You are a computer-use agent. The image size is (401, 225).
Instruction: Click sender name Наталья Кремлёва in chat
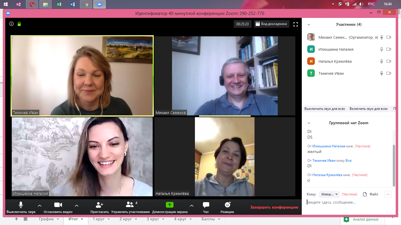(x=327, y=175)
